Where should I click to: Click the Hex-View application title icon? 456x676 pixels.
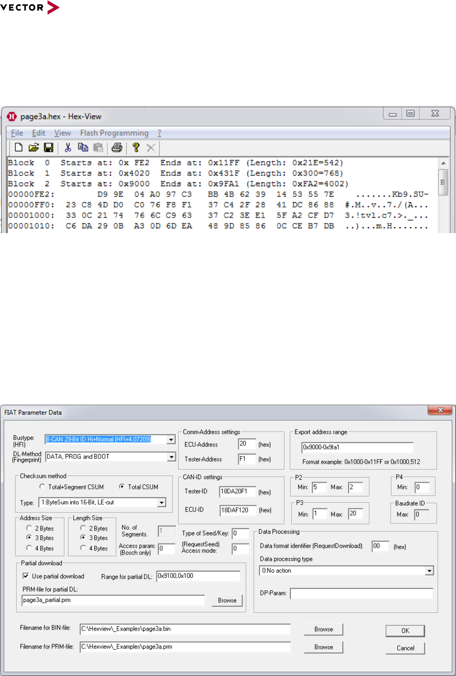pyautogui.click(x=12, y=117)
